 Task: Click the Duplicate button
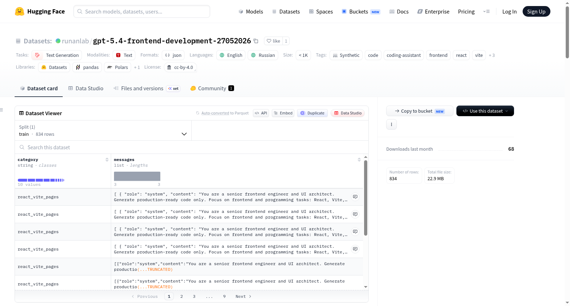pyautogui.click(x=312, y=113)
